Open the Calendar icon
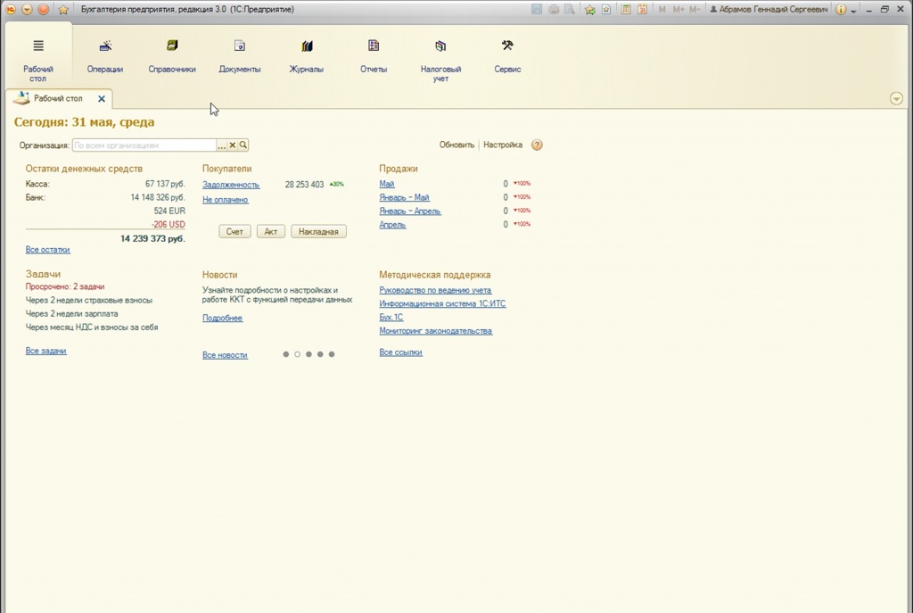This screenshot has width=913, height=613. pos(642,9)
